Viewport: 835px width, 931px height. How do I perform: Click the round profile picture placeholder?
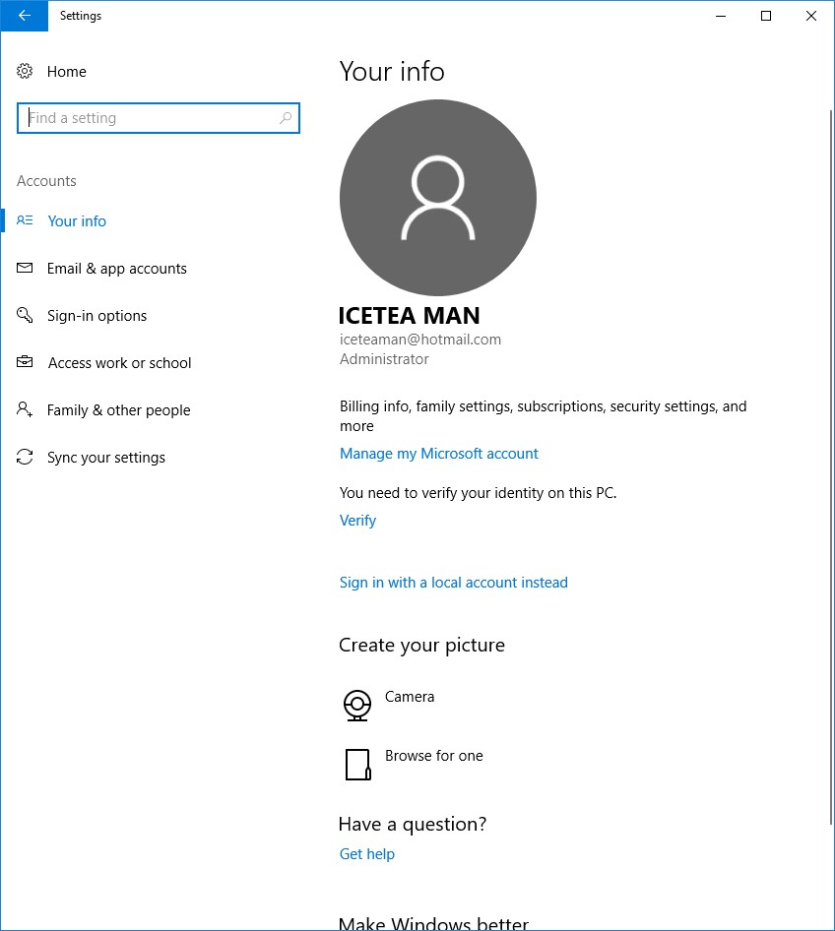[438, 198]
